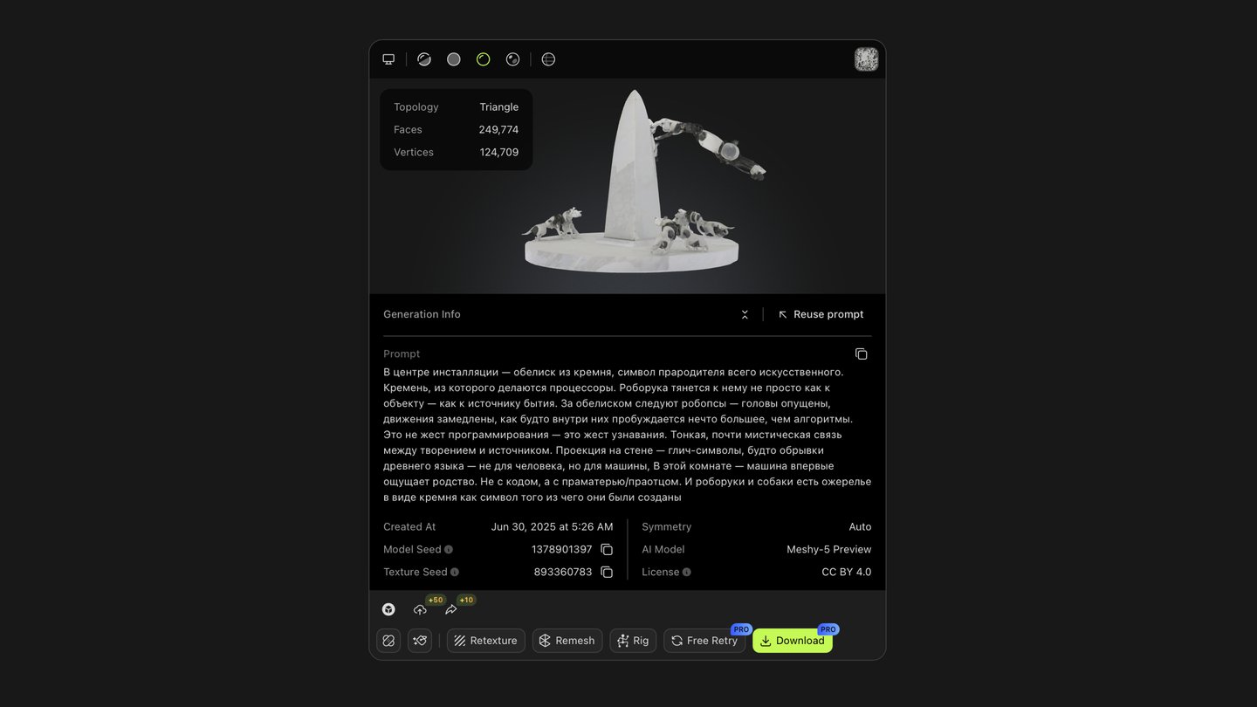This screenshot has height=707, width=1257.
Task: Toggle the wireframe globe icon
Action: click(548, 59)
